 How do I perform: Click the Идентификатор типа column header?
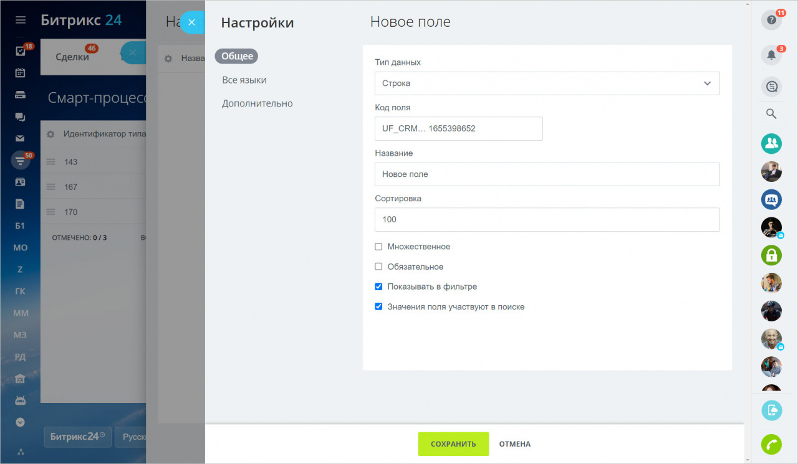104,134
